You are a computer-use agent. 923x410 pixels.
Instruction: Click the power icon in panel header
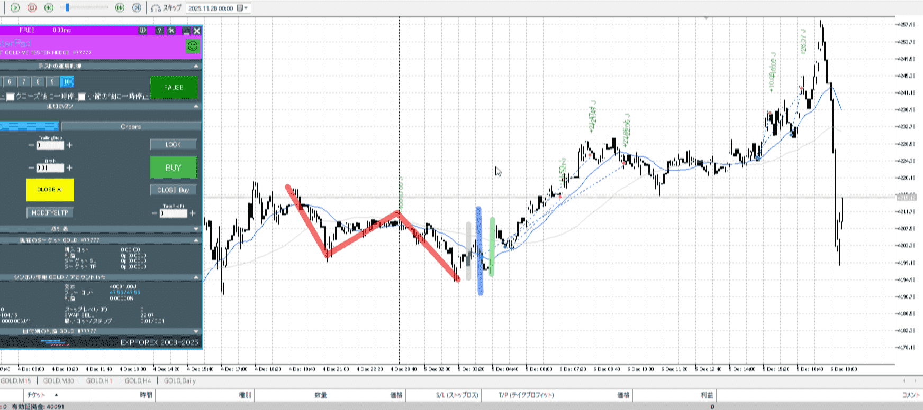coord(142,31)
